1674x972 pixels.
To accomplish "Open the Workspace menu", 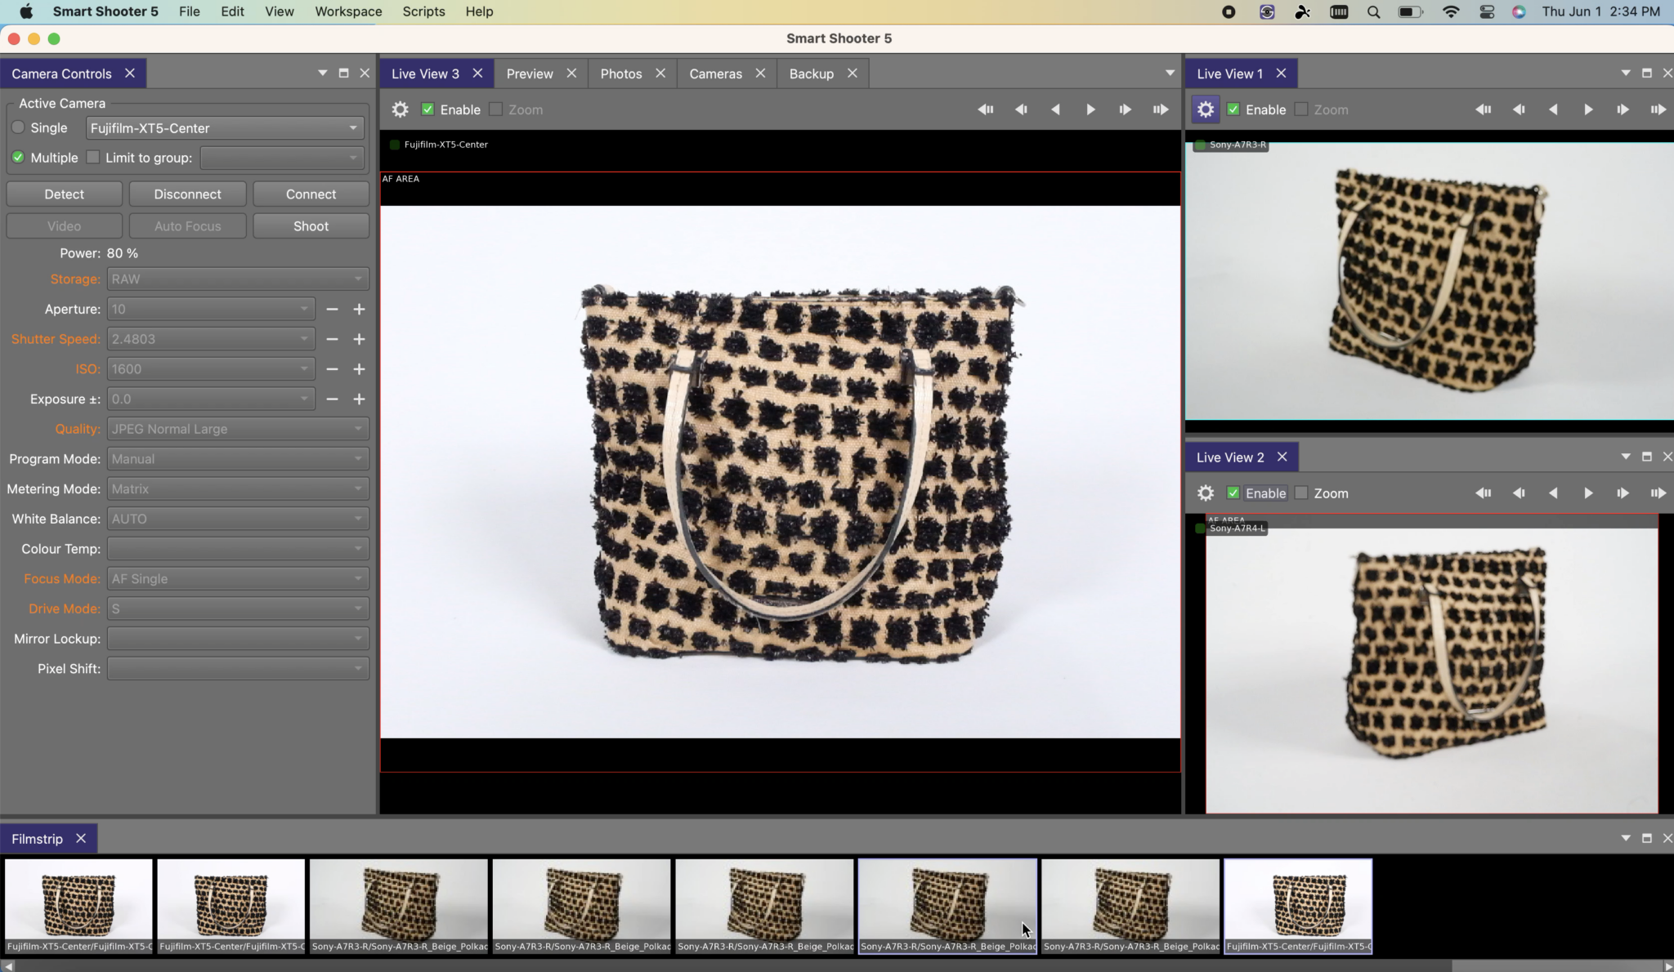I will click(348, 12).
